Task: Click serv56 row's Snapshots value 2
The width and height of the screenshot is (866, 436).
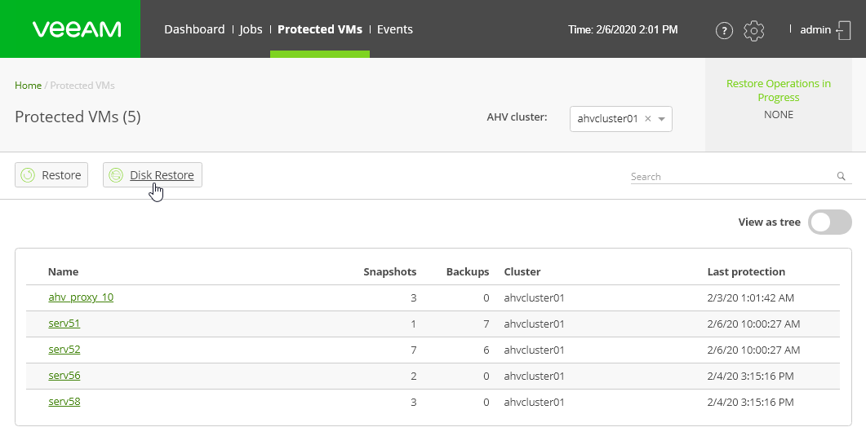Action: coord(413,376)
